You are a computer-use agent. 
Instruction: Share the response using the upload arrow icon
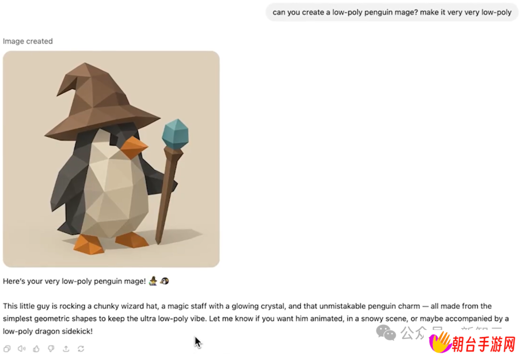(x=66, y=348)
